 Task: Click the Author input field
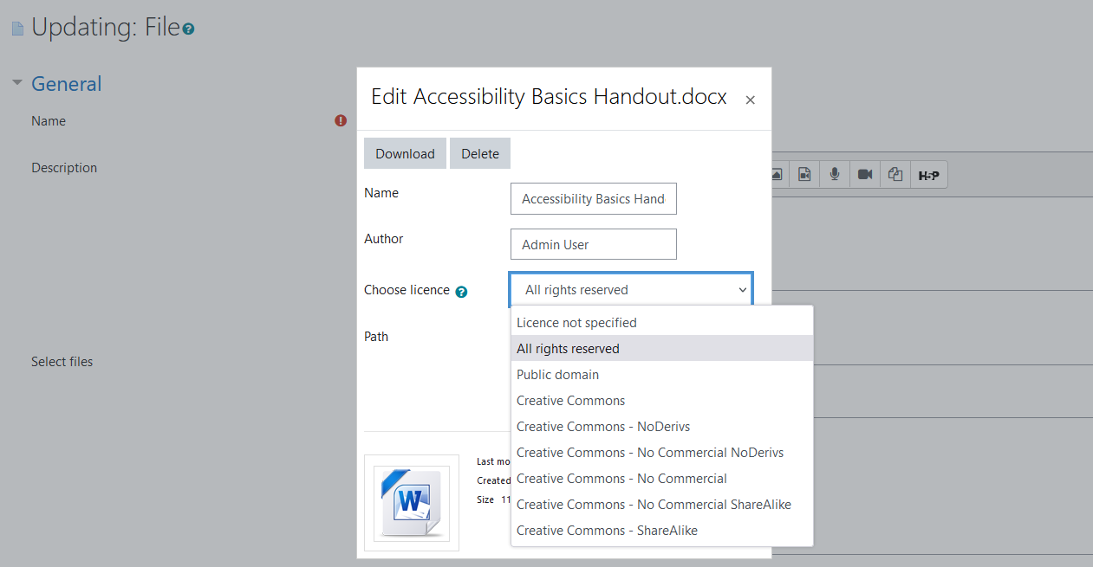(594, 244)
